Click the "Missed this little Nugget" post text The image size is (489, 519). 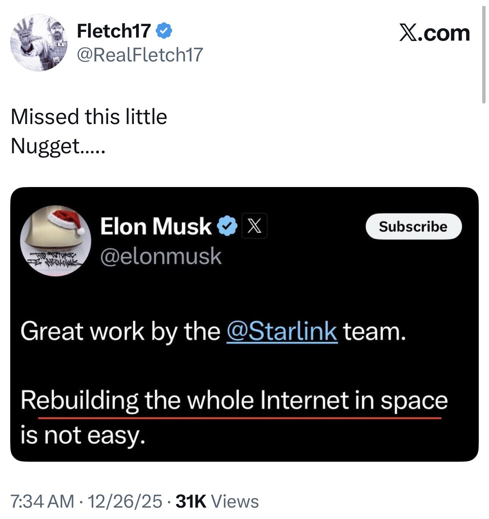click(89, 131)
